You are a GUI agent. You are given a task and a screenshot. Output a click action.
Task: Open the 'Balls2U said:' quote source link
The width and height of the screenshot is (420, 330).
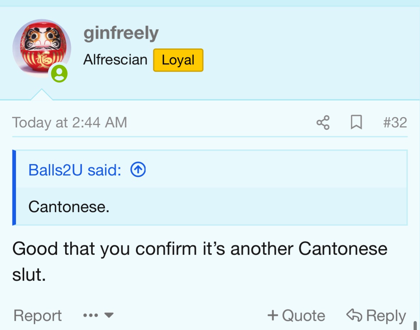click(75, 170)
